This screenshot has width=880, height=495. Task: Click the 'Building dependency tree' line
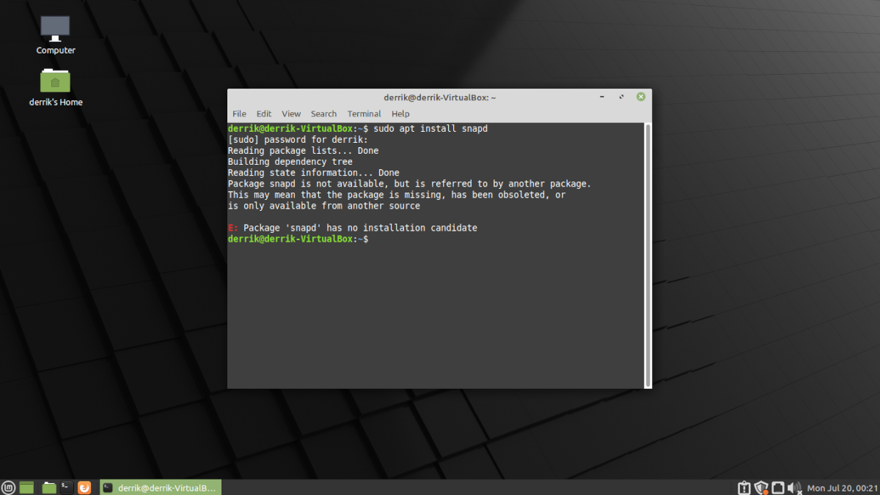pyautogui.click(x=290, y=161)
